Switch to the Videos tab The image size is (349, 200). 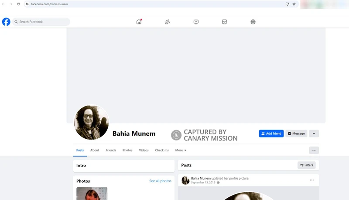pos(144,150)
